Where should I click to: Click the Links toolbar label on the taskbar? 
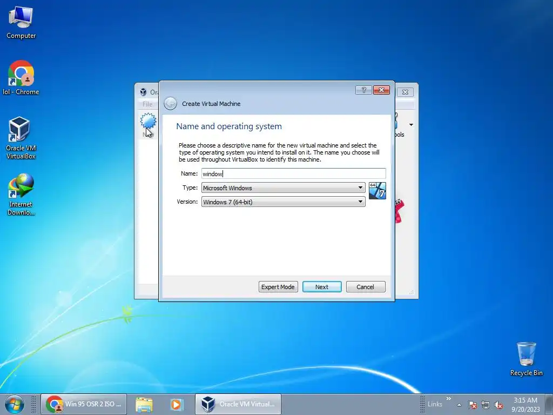point(435,404)
